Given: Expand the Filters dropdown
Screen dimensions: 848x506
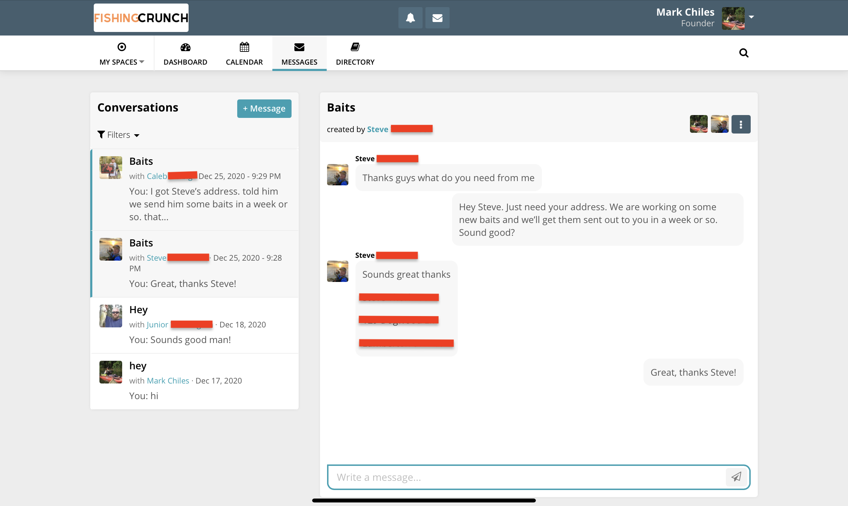Looking at the screenshot, I should [119, 135].
